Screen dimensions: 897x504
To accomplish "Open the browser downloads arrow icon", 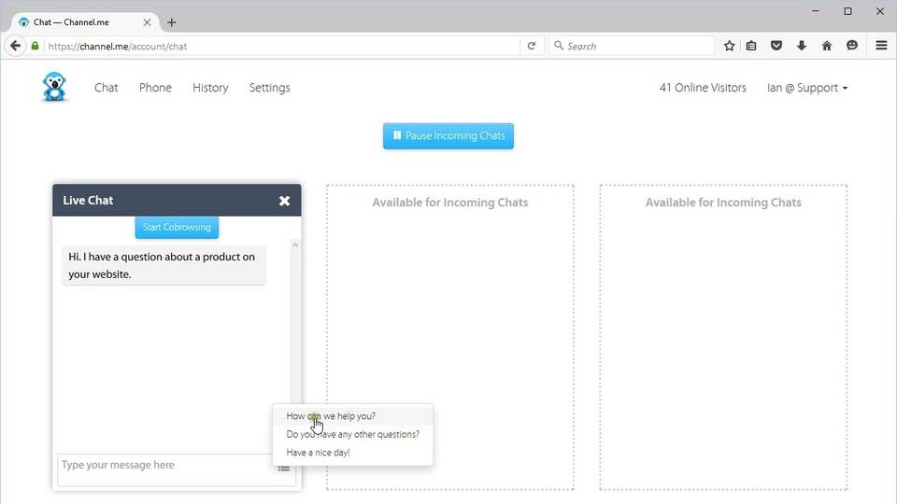I will tap(801, 46).
